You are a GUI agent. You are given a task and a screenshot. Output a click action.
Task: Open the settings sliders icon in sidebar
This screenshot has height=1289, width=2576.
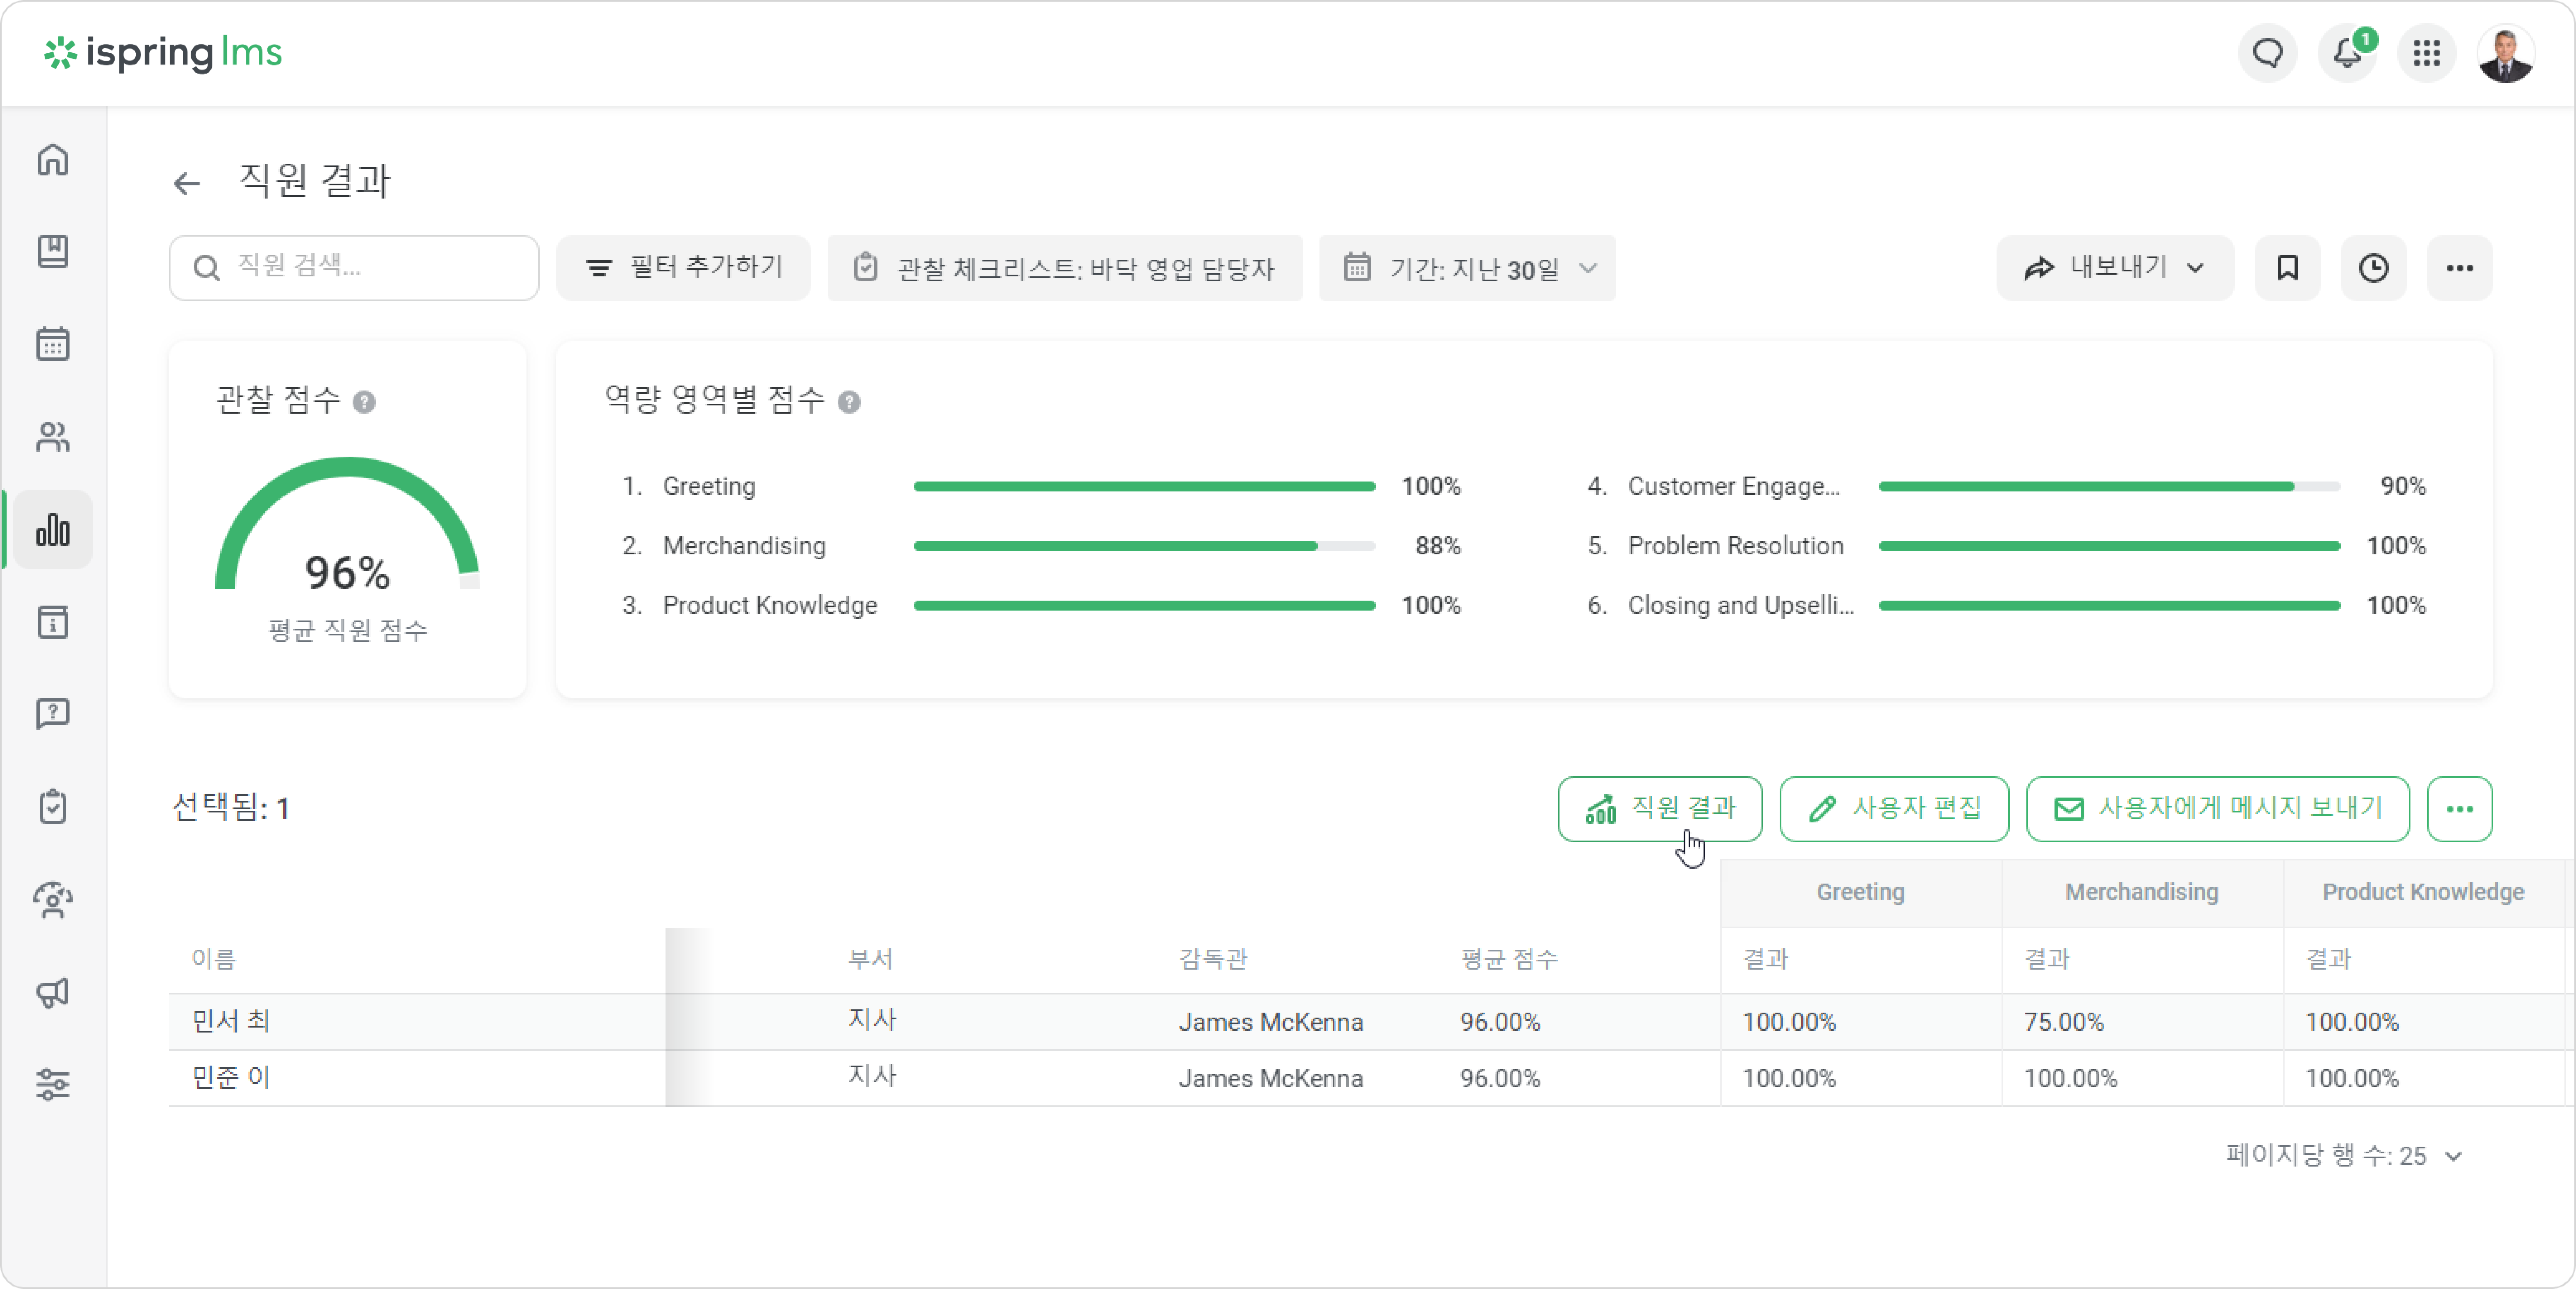(x=53, y=1084)
